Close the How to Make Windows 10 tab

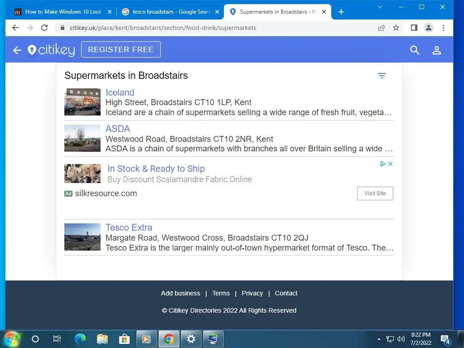pyautogui.click(x=110, y=12)
